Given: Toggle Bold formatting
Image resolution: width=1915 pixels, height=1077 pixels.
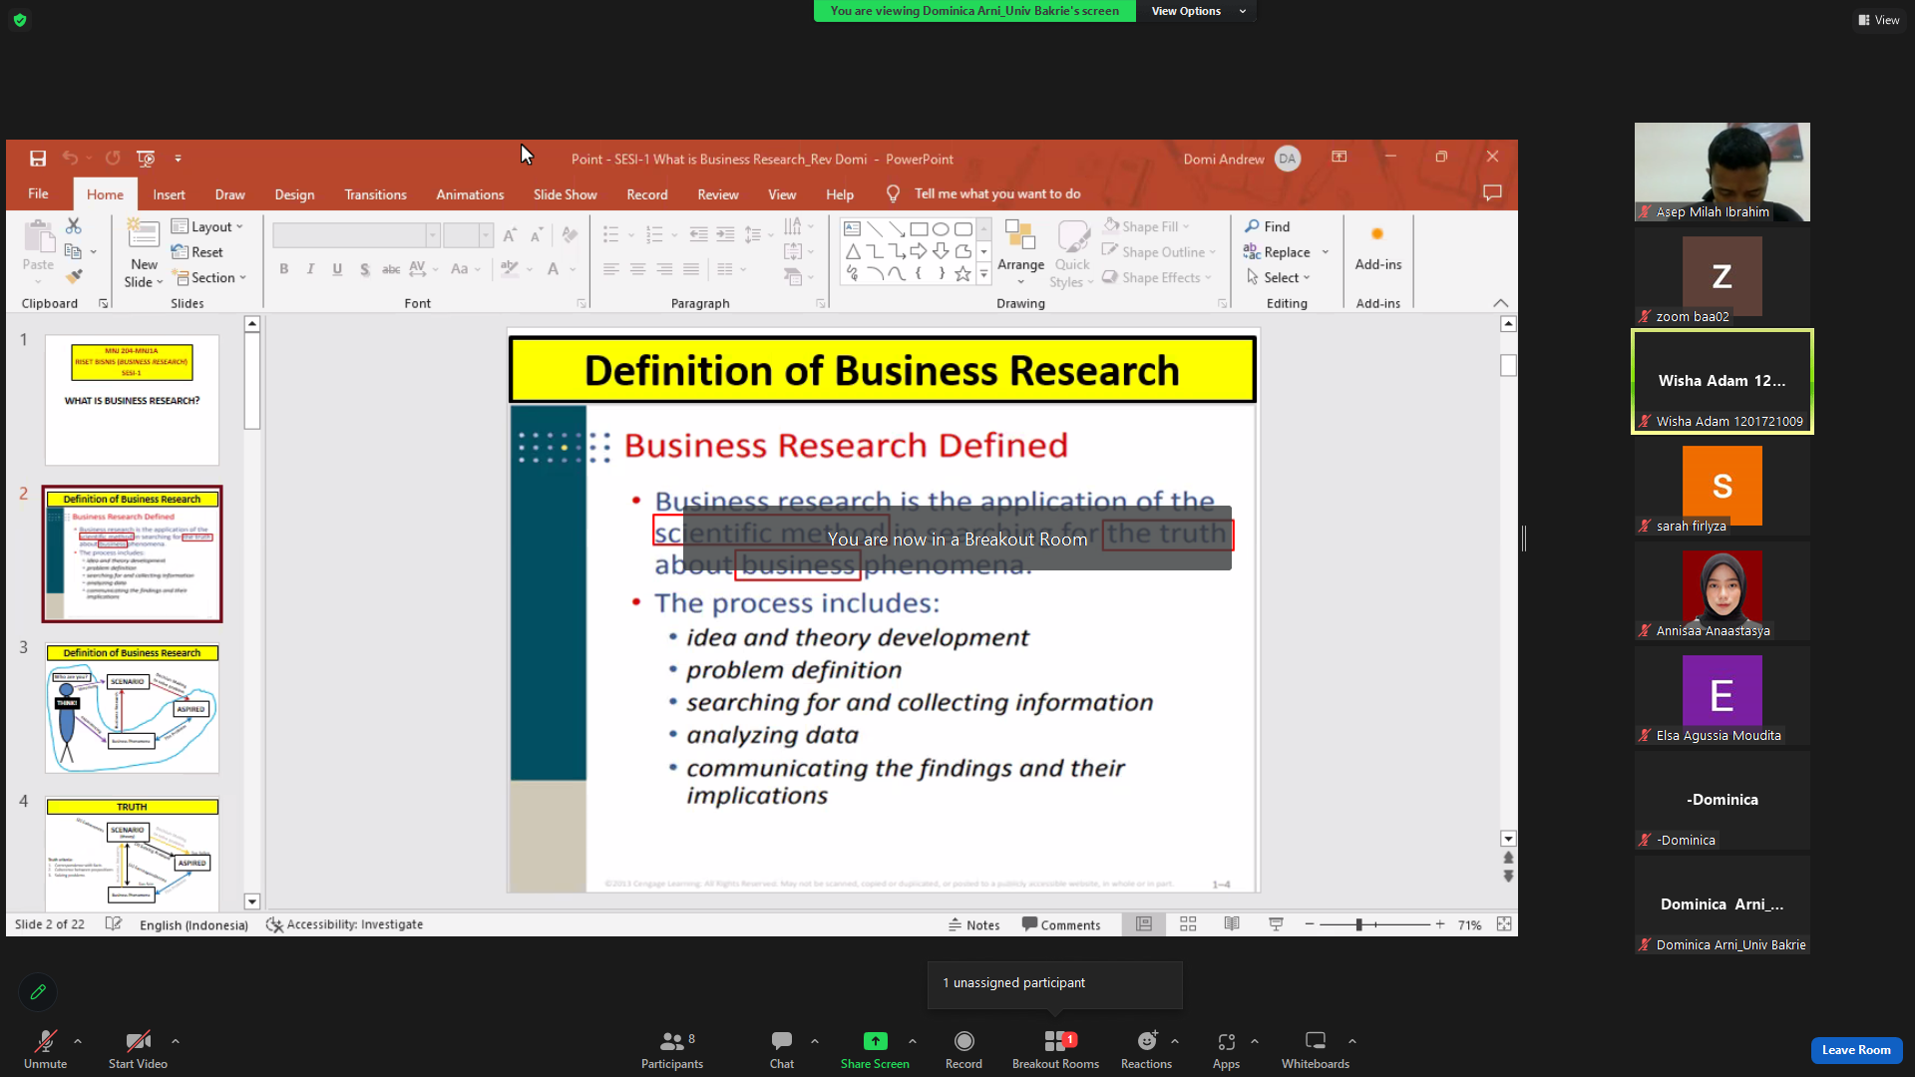Looking at the screenshot, I should [x=284, y=268].
